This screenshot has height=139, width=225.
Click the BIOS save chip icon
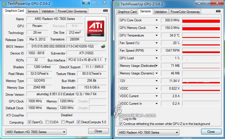tap(103, 46)
